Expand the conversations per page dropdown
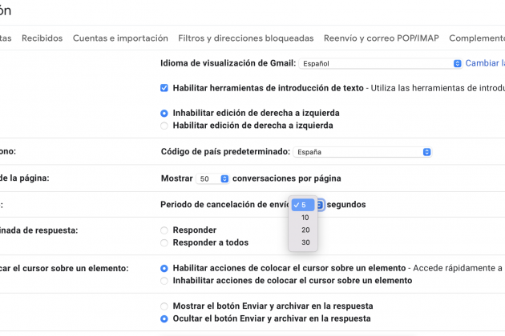Image resolution: width=505 pixels, height=336 pixels. click(213, 178)
